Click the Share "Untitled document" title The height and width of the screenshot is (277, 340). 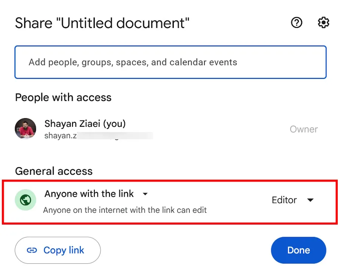(102, 23)
